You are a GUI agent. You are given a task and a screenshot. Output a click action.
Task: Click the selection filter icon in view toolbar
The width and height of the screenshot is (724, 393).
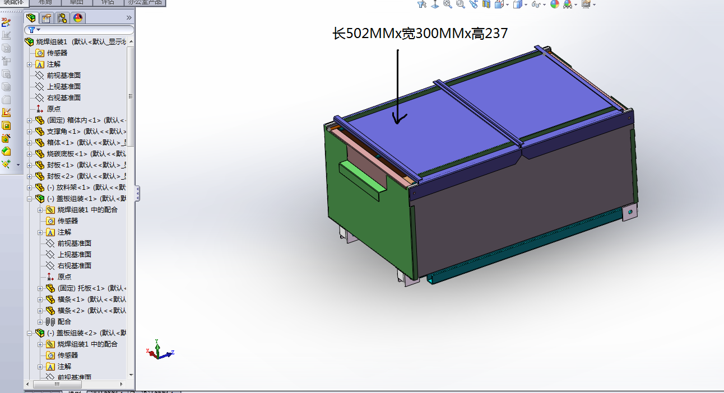pos(423,4)
